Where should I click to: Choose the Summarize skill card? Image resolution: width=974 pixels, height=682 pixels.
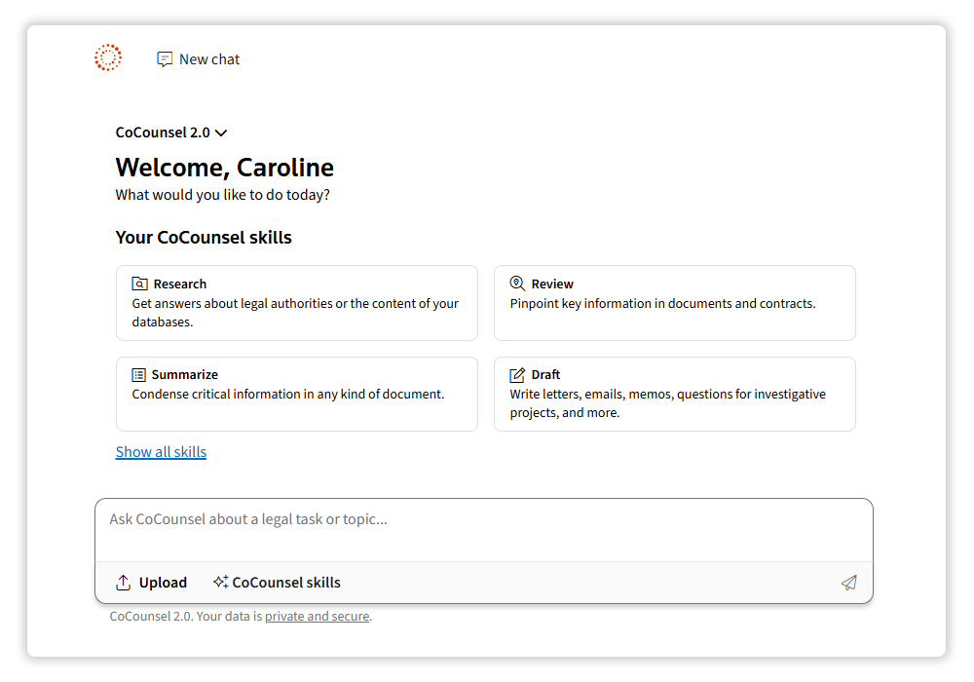[x=296, y=394]
